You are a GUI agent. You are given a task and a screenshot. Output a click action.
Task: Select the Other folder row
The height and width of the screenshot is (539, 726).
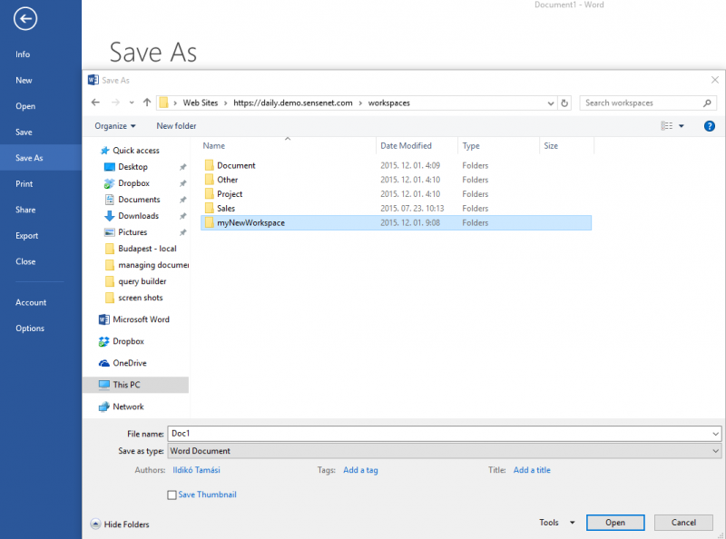(x=396, y=180)
